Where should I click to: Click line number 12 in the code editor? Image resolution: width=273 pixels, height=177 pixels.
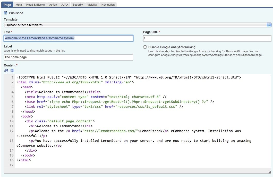11,131
